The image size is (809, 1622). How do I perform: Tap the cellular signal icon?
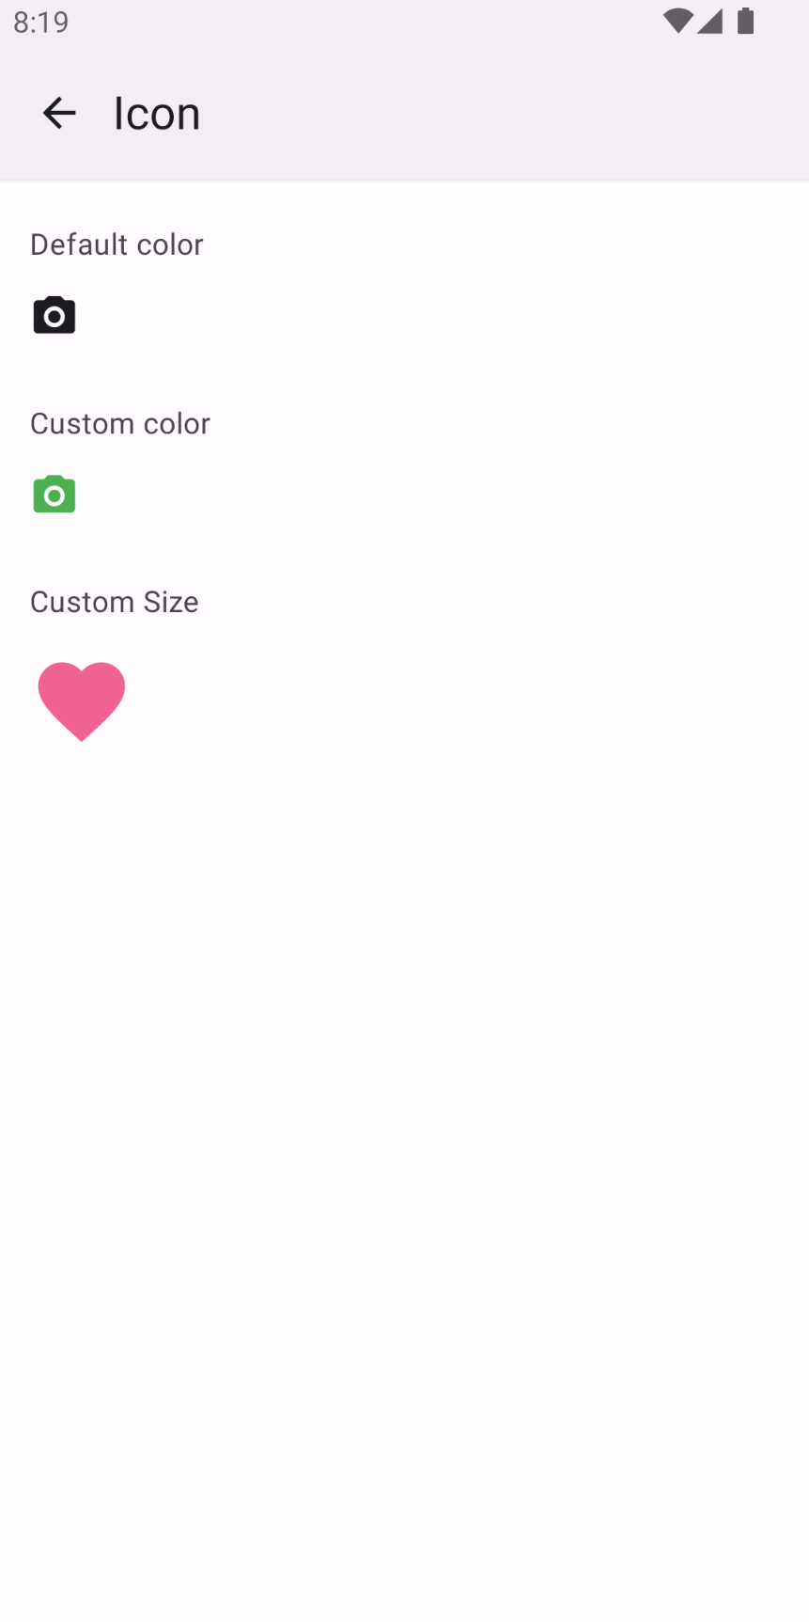click(710, 21)
